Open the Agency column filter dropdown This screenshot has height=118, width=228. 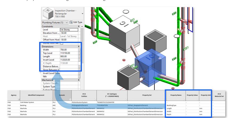pyautogui.click(x=18, y=99)
